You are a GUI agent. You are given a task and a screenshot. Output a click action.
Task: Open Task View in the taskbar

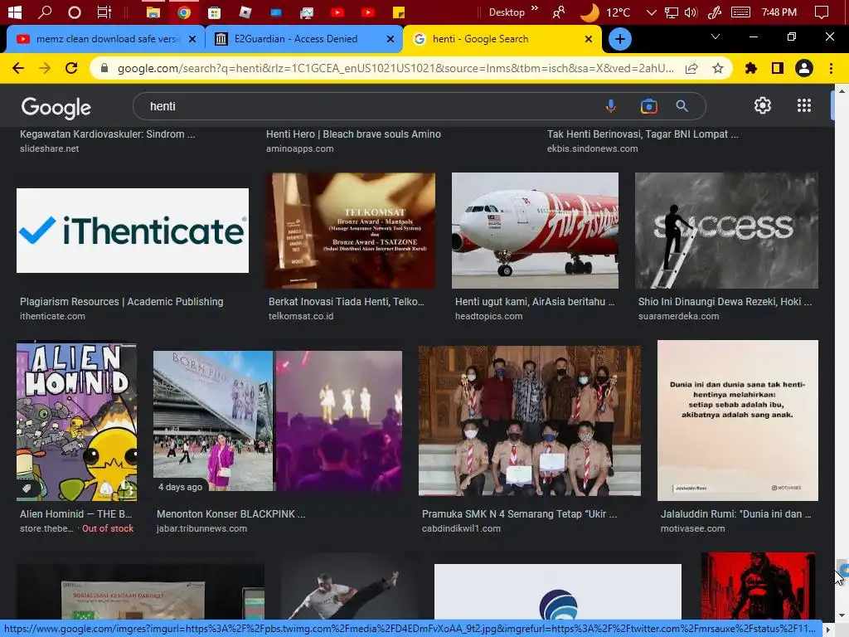click(104, 12)
